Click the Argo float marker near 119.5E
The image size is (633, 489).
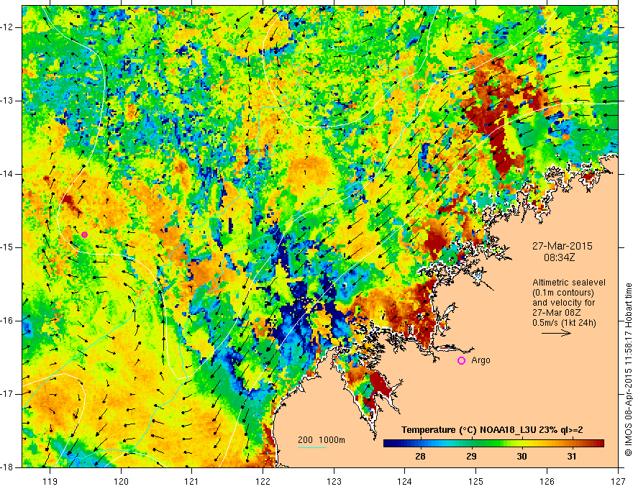[84, 235]
